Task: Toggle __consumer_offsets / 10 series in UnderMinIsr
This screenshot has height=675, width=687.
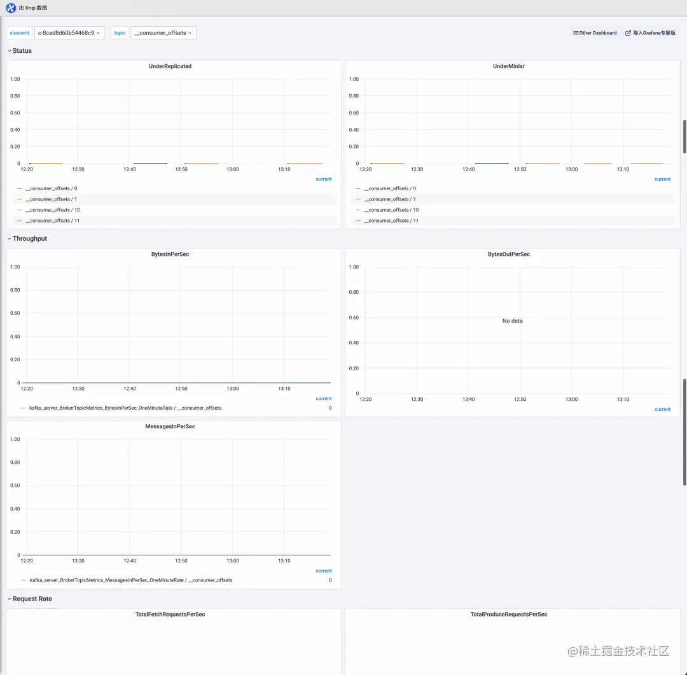Action: pyautogui.click(x=391, y=210)
